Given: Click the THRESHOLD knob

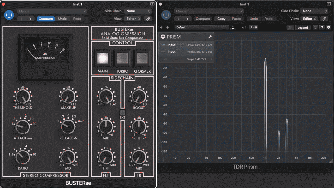Looking at the screenshot, I should (x=23, y=96).
